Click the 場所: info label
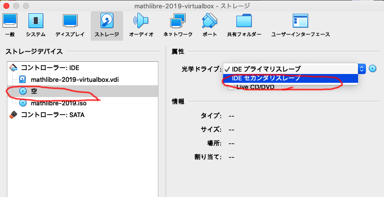 point(214,143)
